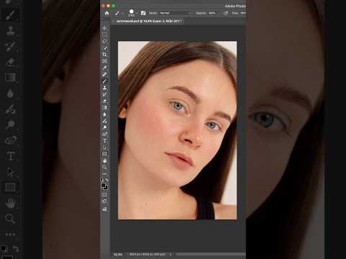Select the Eyedropper tool
The height and width of the screenshot is (259, 346).
(105, 68)
